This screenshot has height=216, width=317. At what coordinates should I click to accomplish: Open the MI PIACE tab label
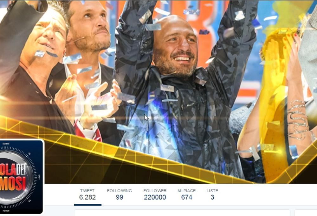pos(187,191)
